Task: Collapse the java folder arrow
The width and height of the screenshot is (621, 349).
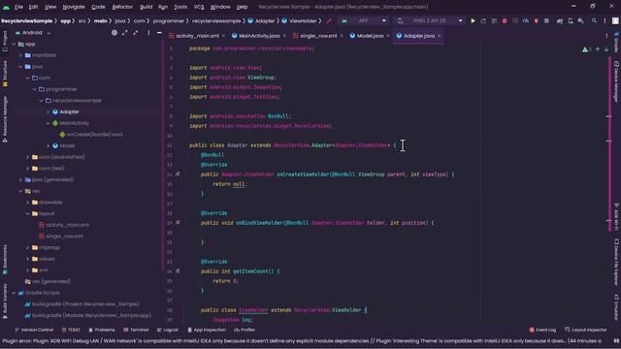Action: click(x=20, y=67)
